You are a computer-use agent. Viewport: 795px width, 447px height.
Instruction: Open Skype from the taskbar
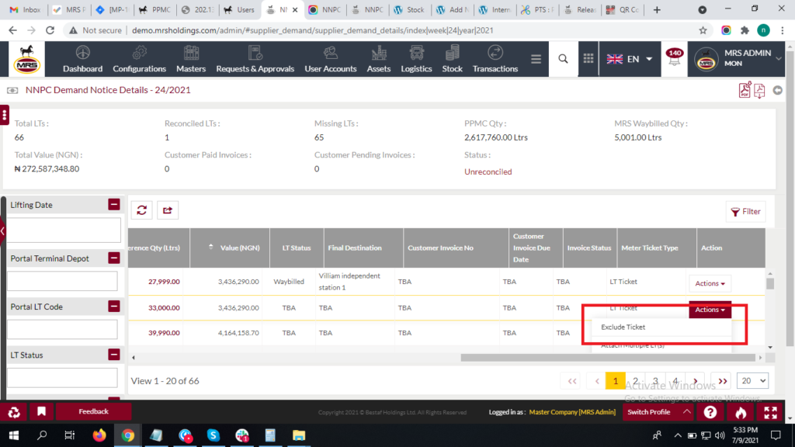[213, 435]
